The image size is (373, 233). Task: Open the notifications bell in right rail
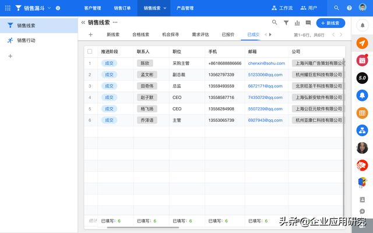[x=363, y=25]
